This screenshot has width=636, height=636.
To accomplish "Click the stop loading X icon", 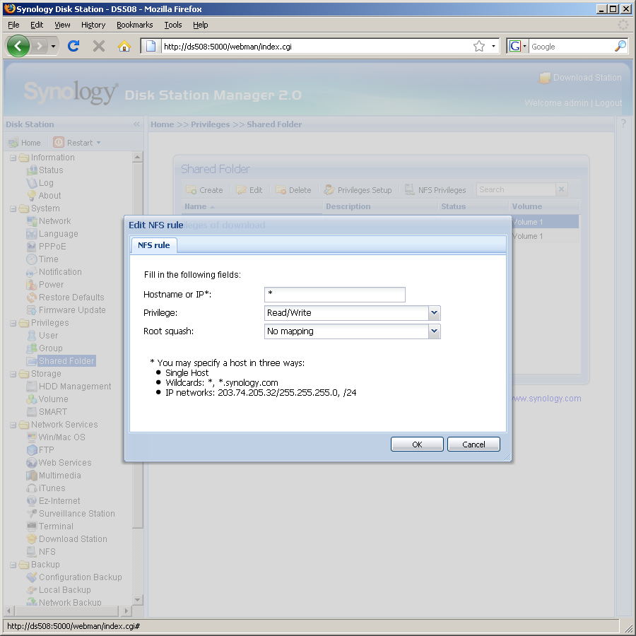I will 98,46.
